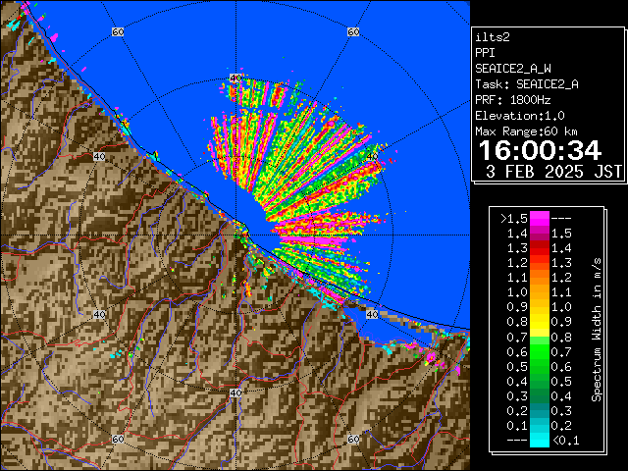Select the "Elevation:1.0" text
This screenshot has width=628, height=471.
click(520, 116)
